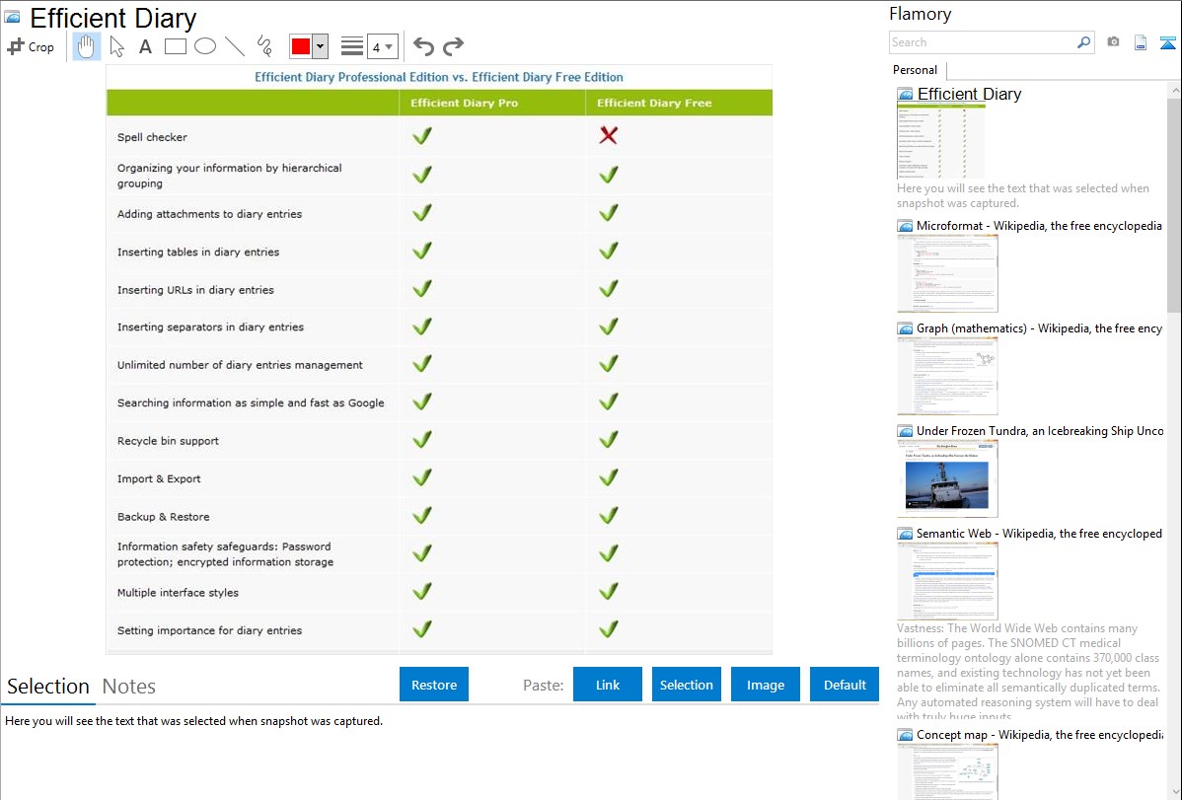1182x800 pixels.
Task: Click icon beside Semantic Web title
Action: [x=905, y=534]
